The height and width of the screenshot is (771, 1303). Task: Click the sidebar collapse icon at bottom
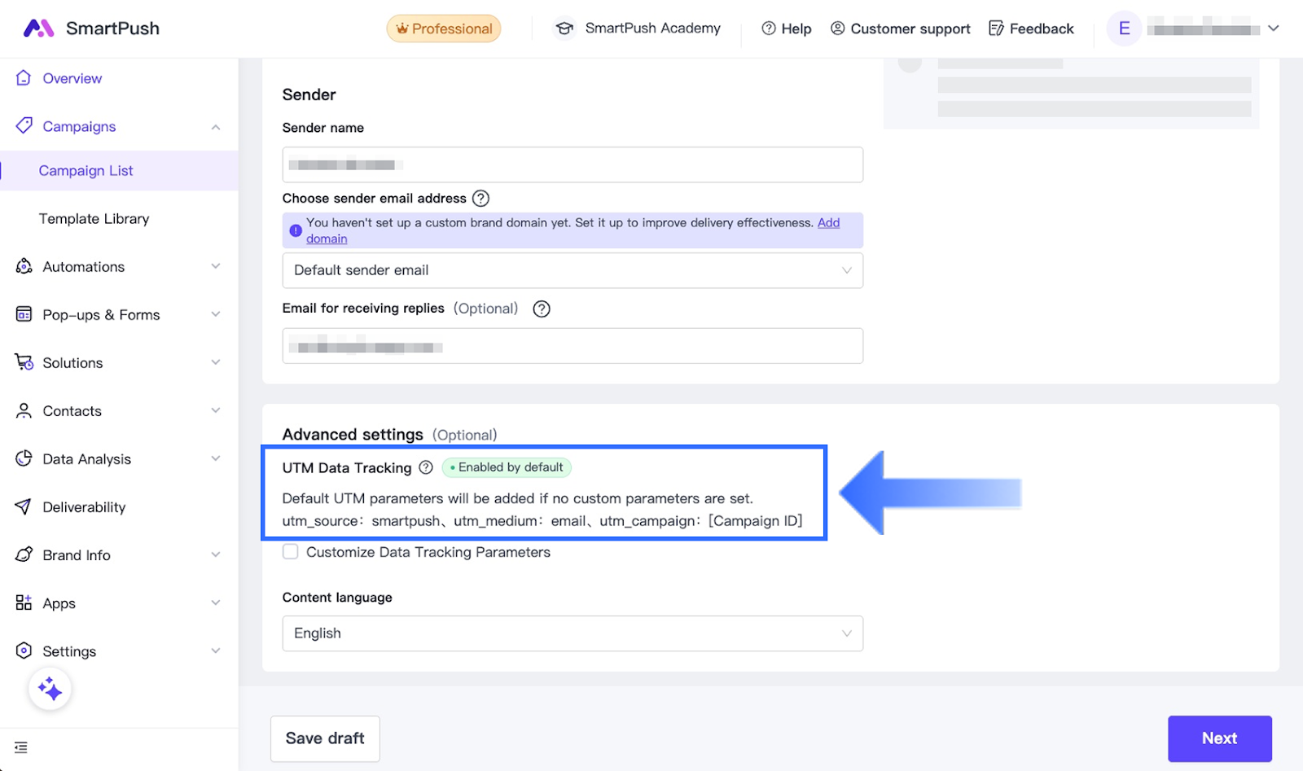point(21,747)
